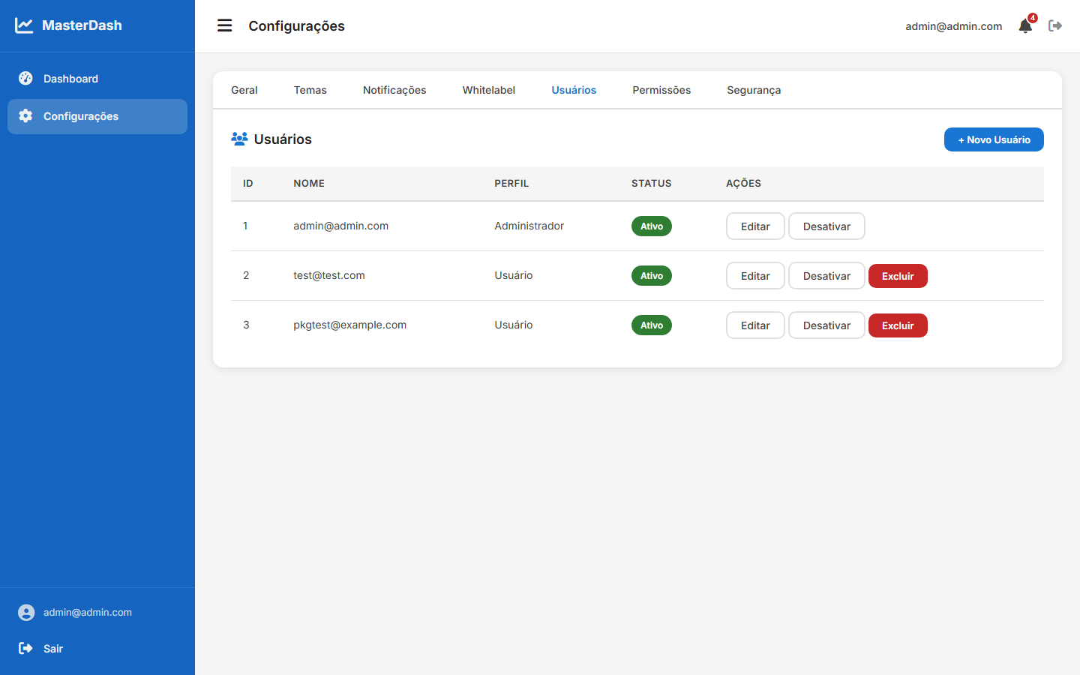Click the Dashboard gauge icon in sidebar
Viewport: 1080px width, 675px height.
click(25, 78)
